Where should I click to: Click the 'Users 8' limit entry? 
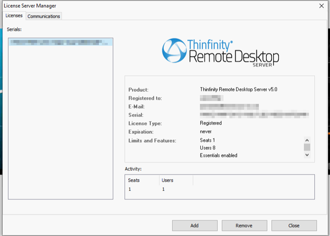208,148
